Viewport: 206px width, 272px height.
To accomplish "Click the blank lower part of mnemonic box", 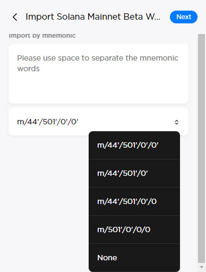I will click(x=98, y=89).
